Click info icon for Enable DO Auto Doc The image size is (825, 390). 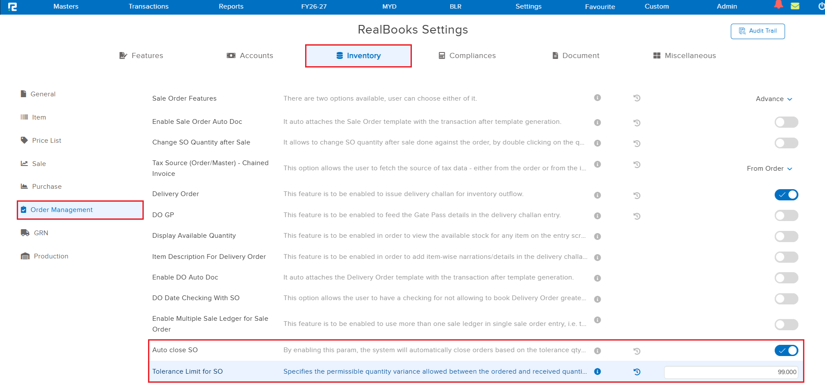(597, 278)
